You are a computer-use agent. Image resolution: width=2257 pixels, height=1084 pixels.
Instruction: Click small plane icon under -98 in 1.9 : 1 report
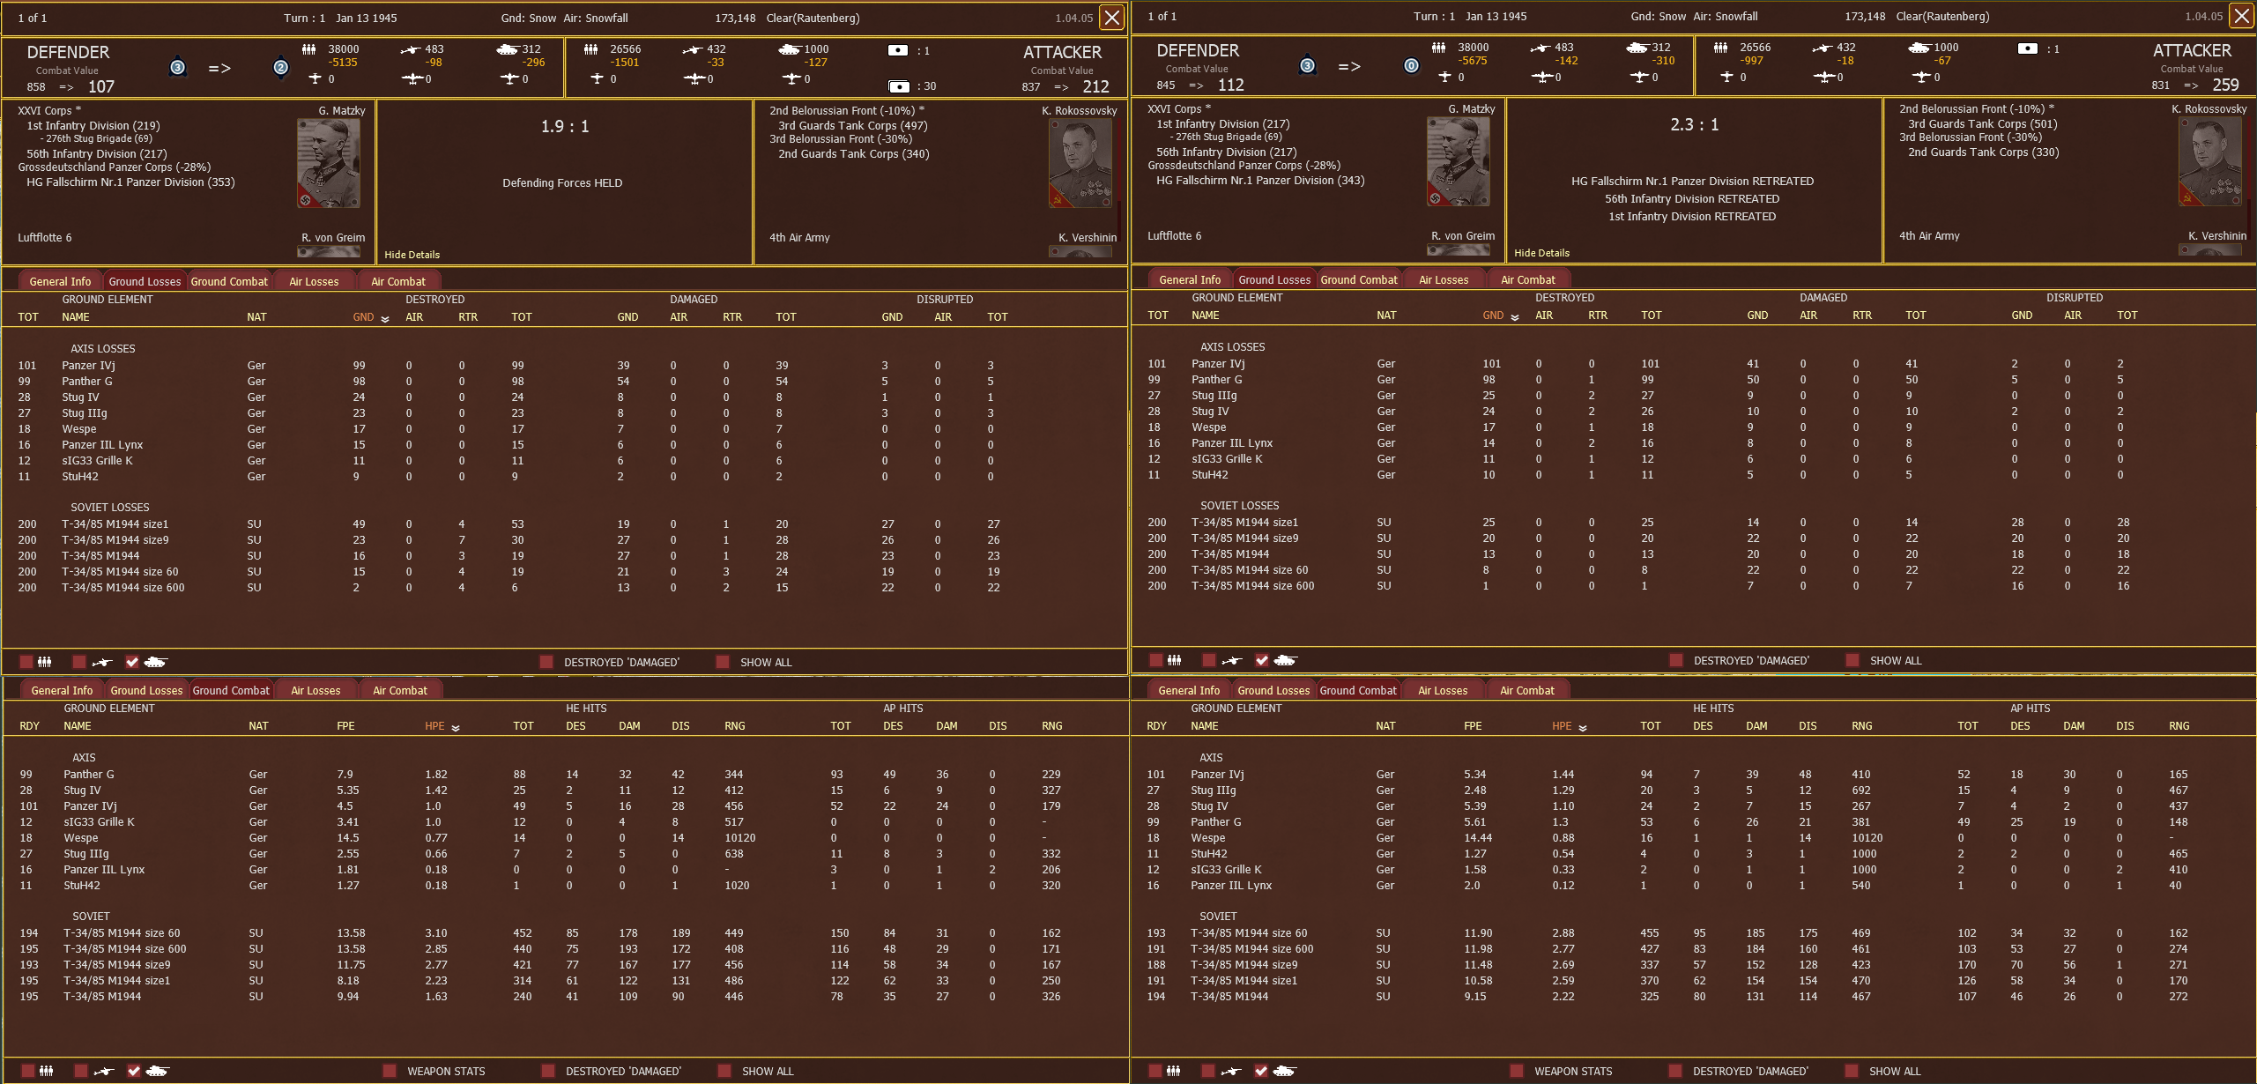coord(412,78)
